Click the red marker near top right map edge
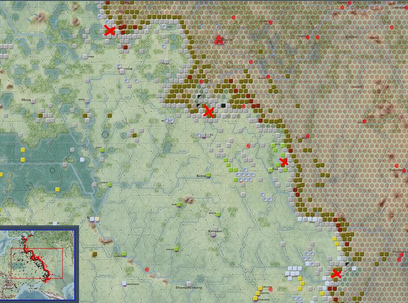Image resolution: width=408 pixels, height=303 pixels. click(392, 27)
